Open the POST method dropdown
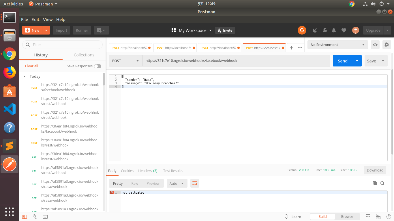The image size is (394, 221). pyautogui.click(x=125, y=61)
